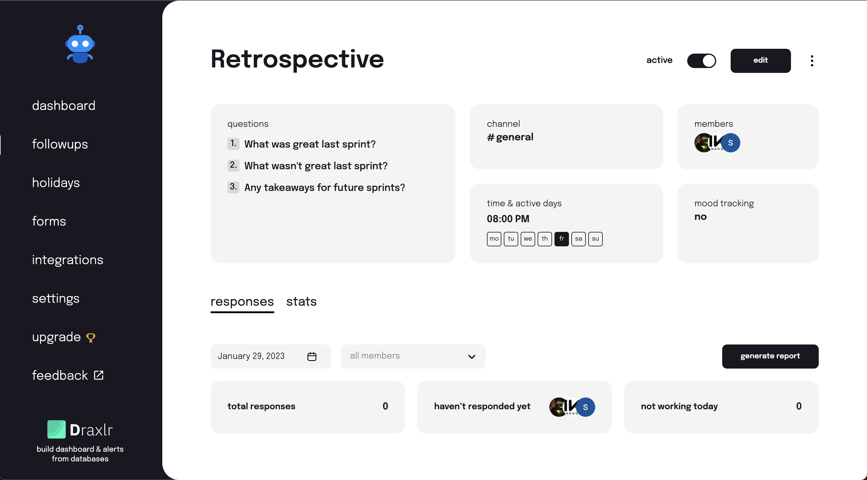The image size is (867, 480).
Task: Click the generate report button
Action: 770,357
